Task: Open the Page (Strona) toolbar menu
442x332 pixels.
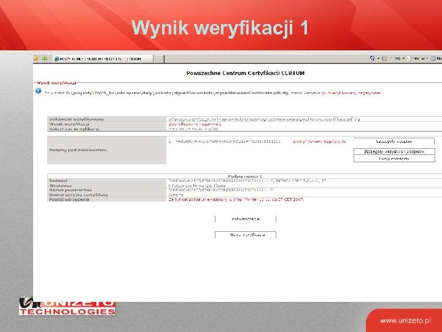Action: [418, 59]
